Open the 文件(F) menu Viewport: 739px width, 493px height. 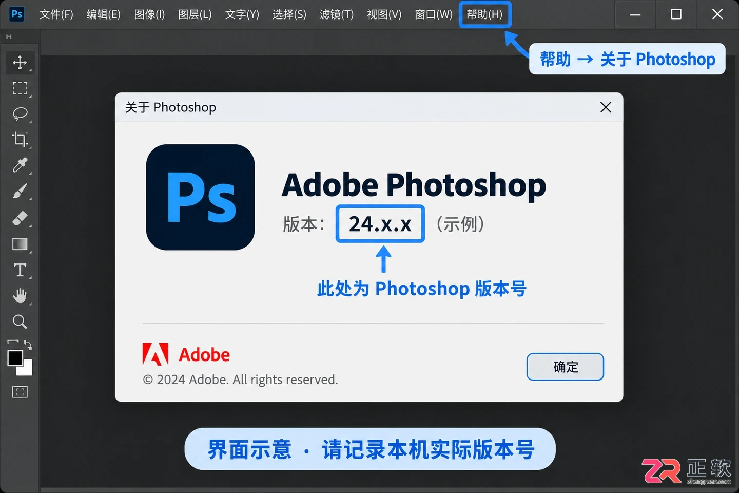point(56,14)
